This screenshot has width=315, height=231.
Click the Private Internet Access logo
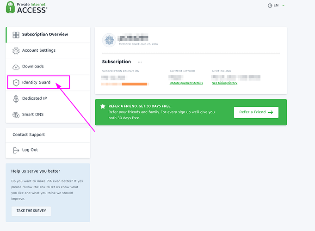click(x=26, y=7)
